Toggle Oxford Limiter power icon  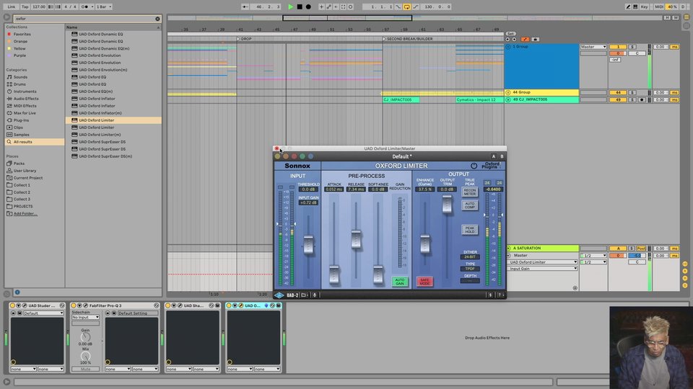tap(474, 166)
